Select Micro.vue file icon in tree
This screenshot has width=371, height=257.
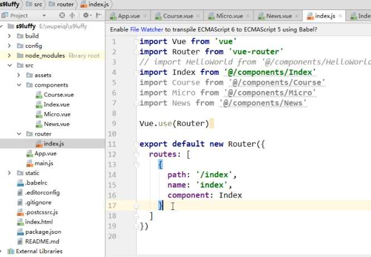tap(39, 114)
